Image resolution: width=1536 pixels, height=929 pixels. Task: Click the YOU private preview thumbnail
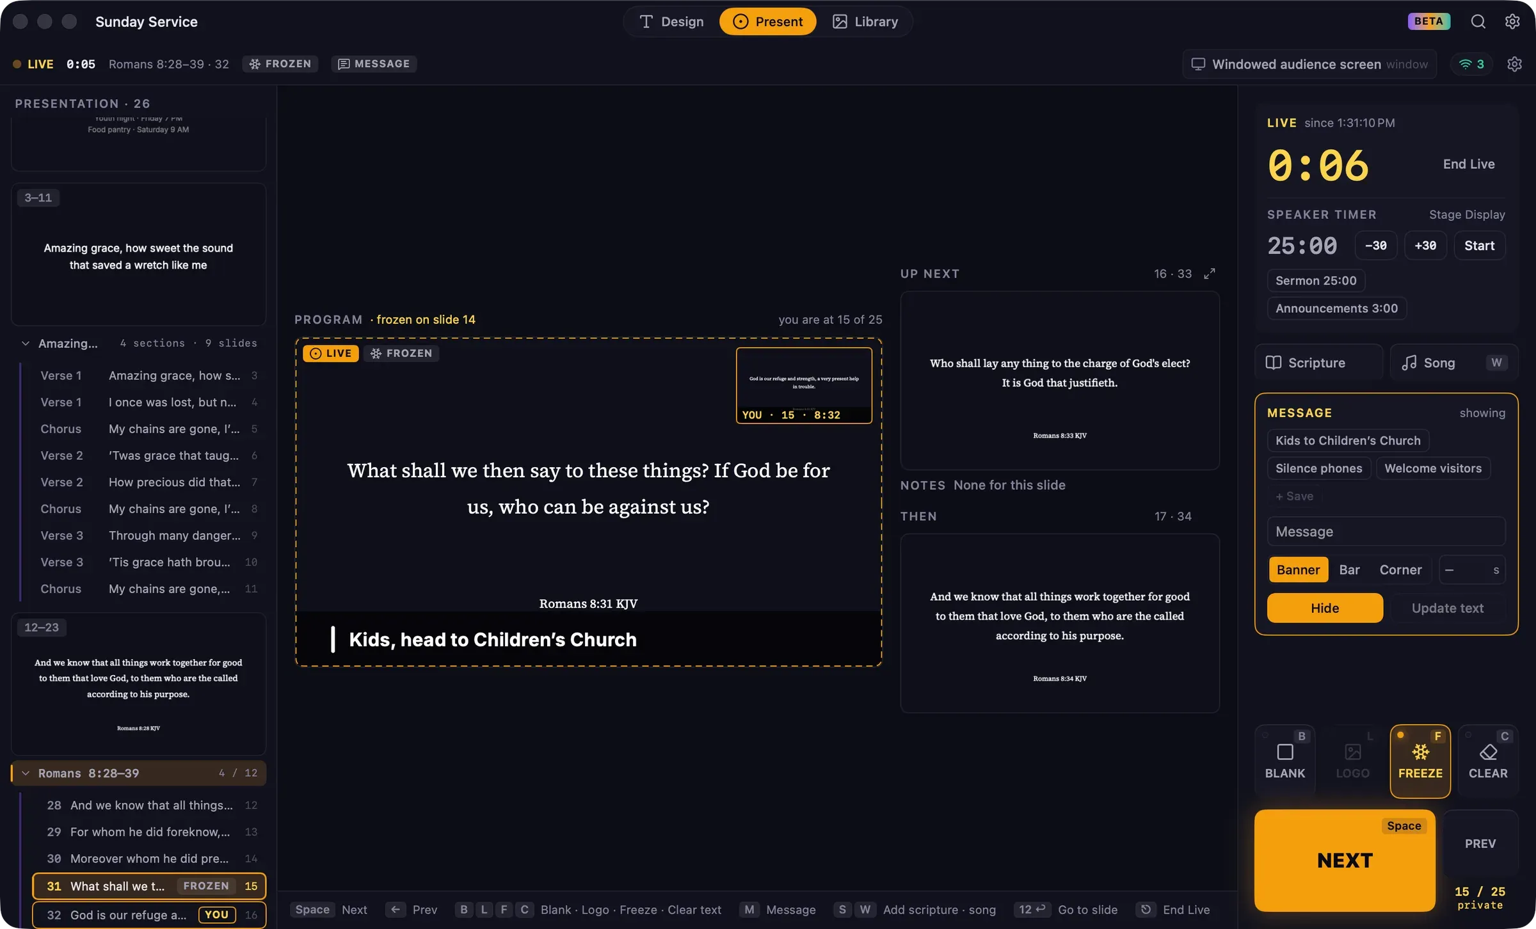804,385
